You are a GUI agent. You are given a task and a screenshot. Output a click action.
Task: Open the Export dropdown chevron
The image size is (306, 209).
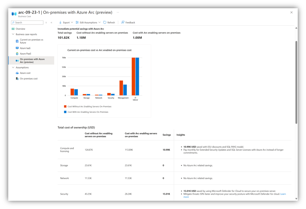click(72, 22)
